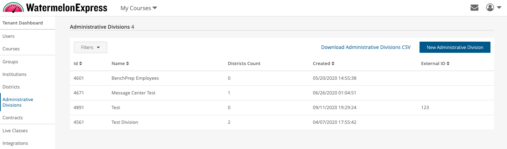This screenshot has height=149, width=507.
Task: Go to Users in sidebar
Action: point(8,36)
